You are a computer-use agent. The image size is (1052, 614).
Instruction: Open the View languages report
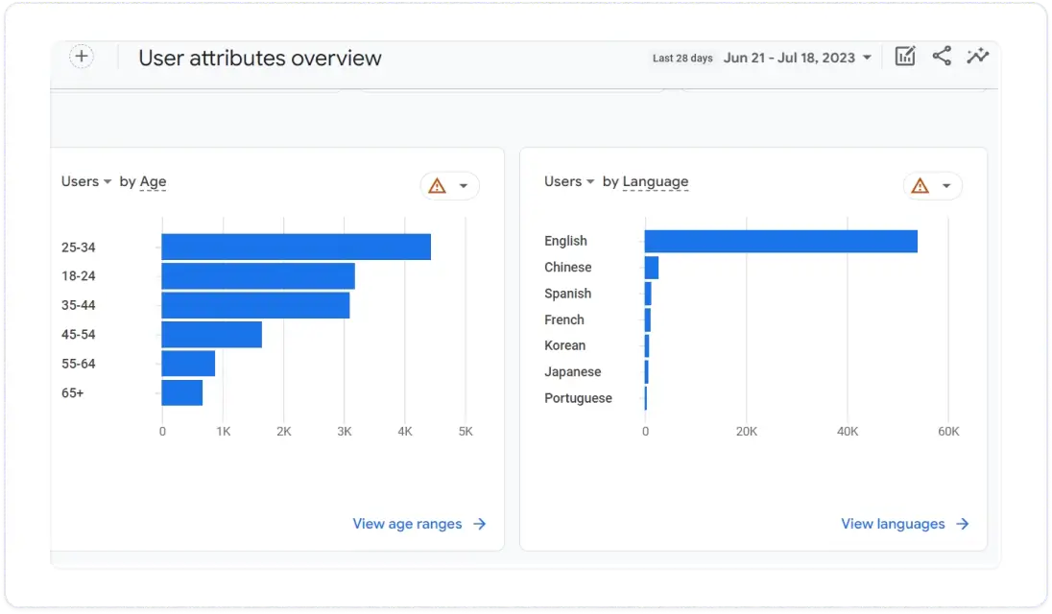pyautogui.click(x=894, y=524)
